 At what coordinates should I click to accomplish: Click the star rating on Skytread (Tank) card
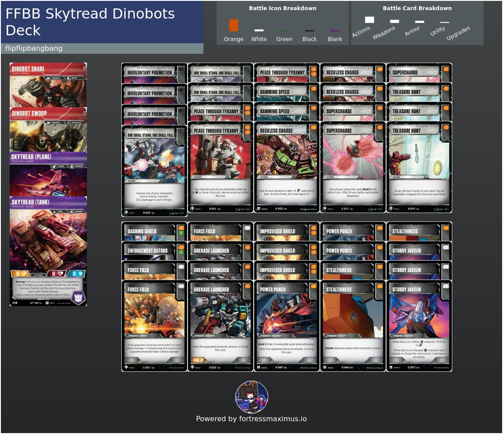15,303
